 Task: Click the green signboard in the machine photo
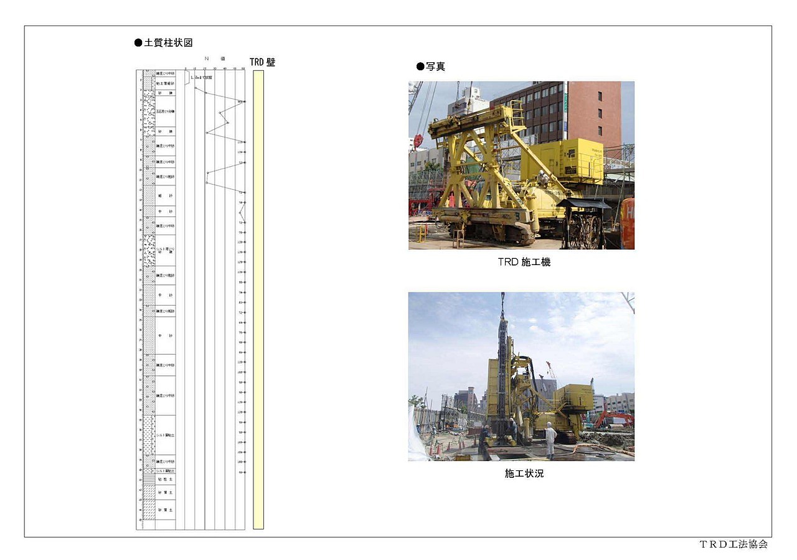pos(566,102)
